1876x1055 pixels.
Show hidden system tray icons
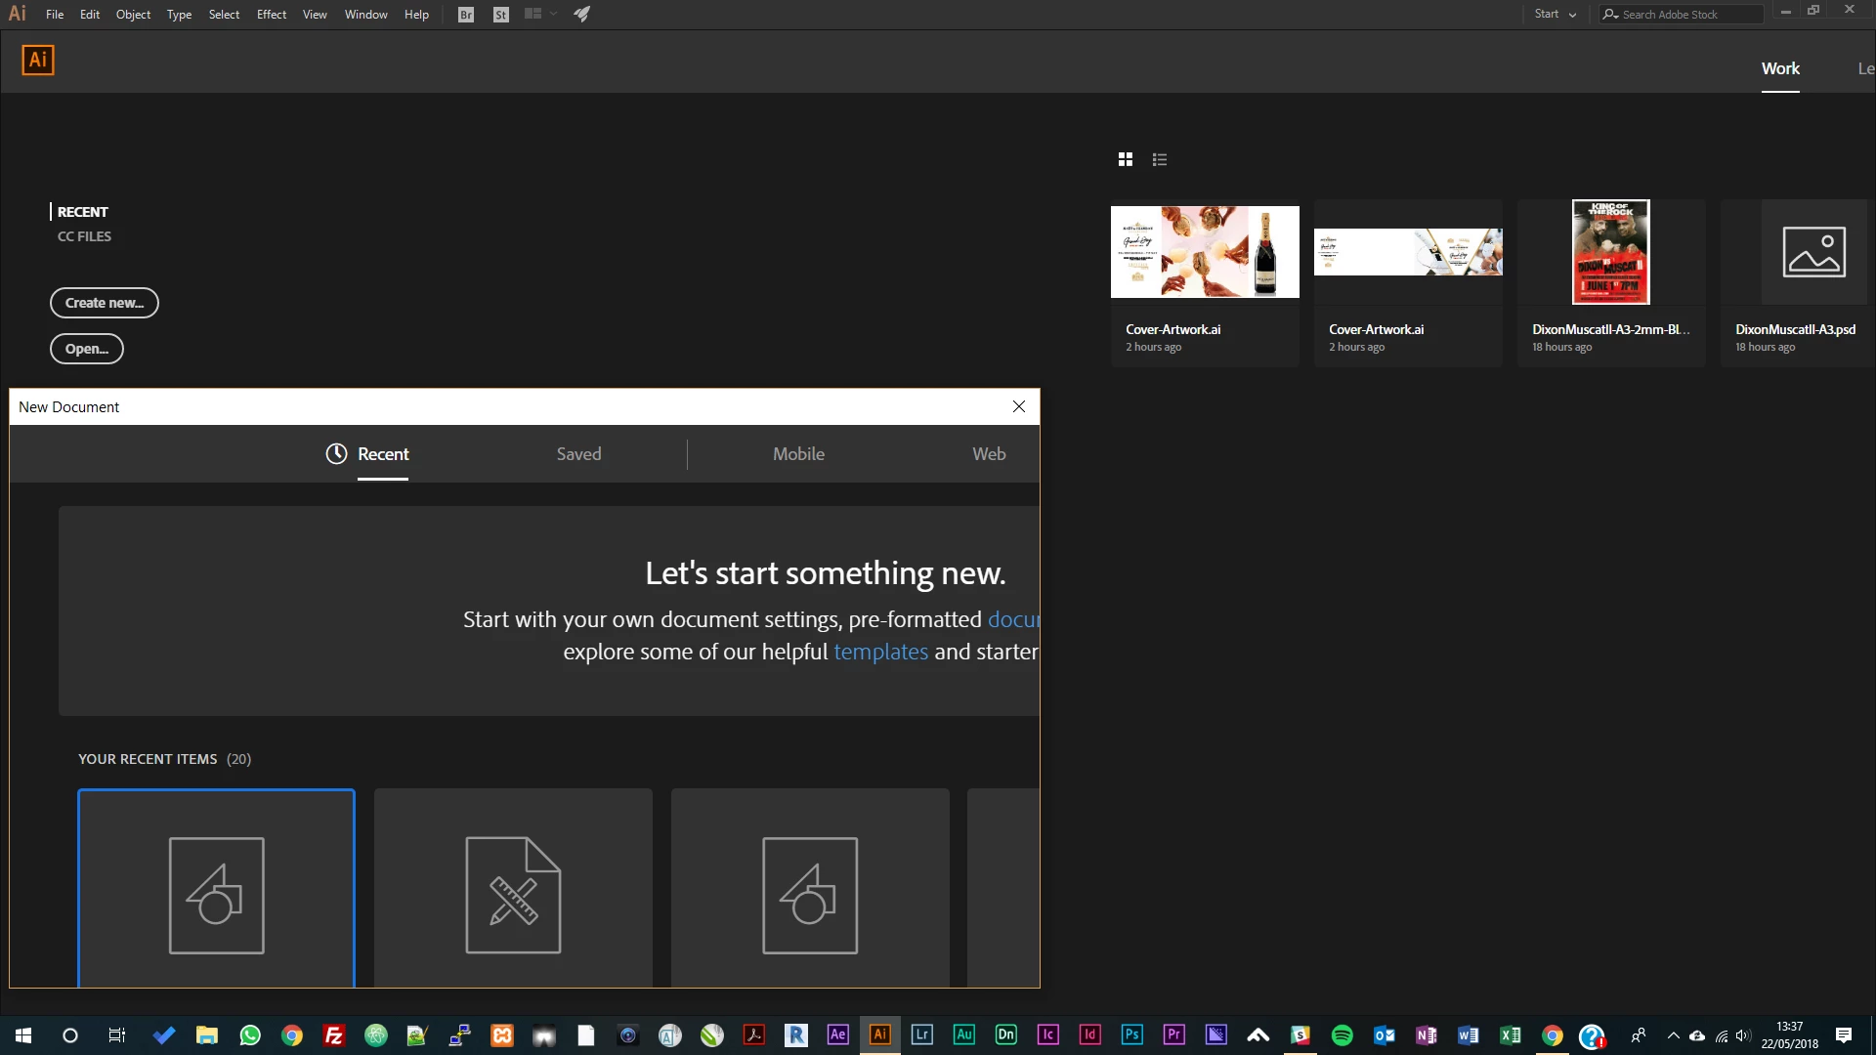1673,1035
